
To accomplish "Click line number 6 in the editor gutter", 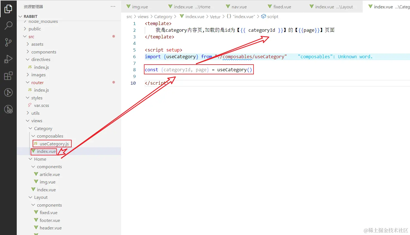I will click(134, 57).
